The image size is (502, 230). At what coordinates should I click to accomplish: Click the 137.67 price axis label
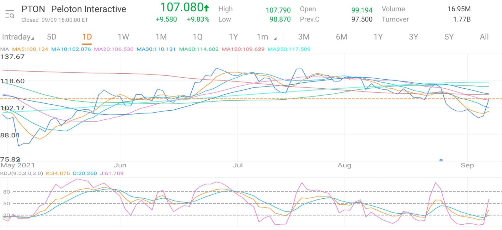[x=12, y=57]
